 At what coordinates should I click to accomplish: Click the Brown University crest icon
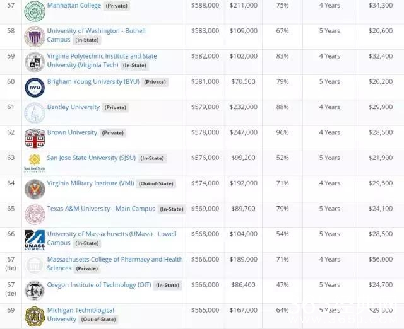coord(34,138)
